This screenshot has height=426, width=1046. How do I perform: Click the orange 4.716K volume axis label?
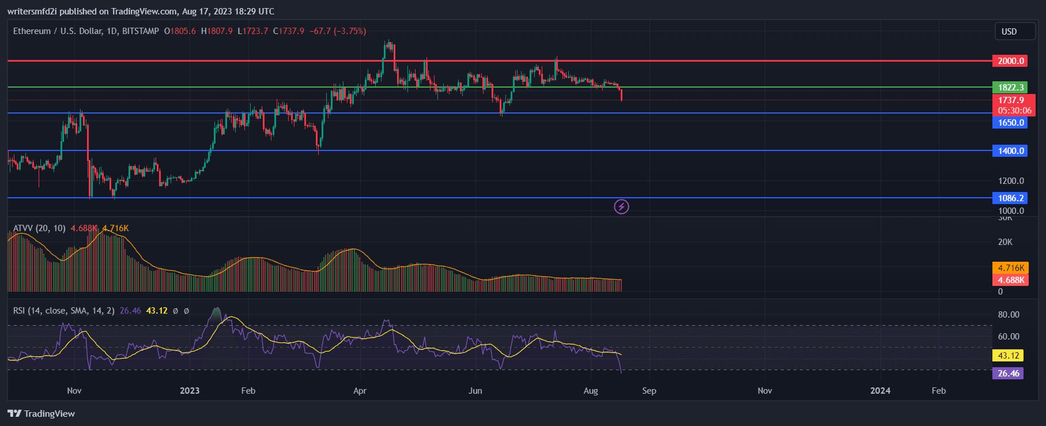click(x=1011, y=268)
